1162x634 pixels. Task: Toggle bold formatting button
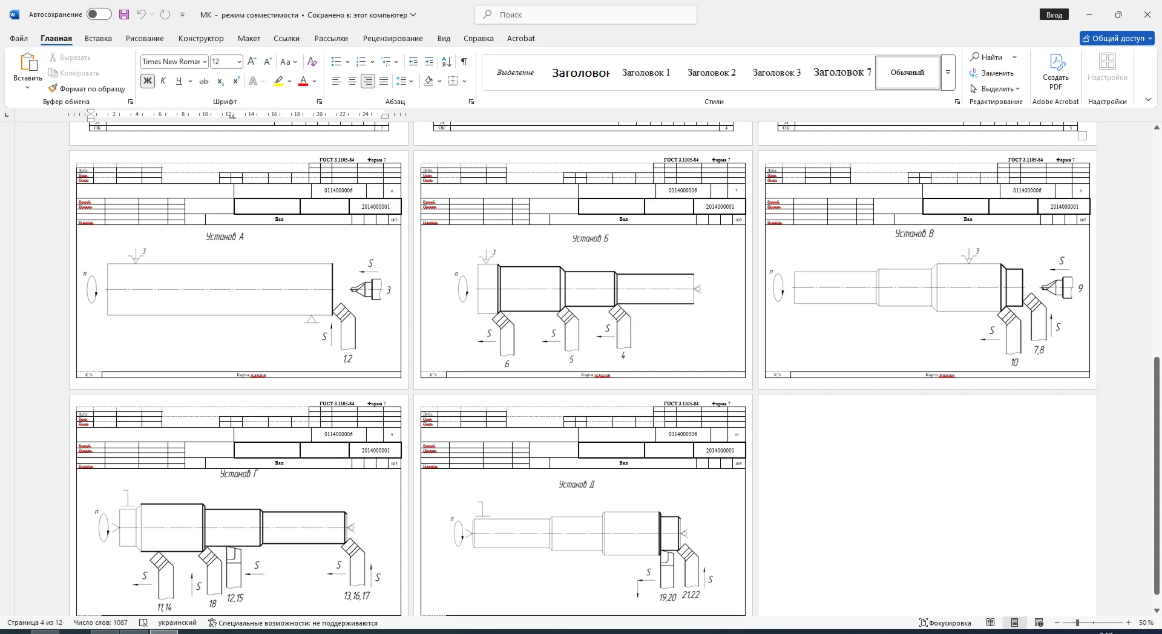(x=147, y=81)
